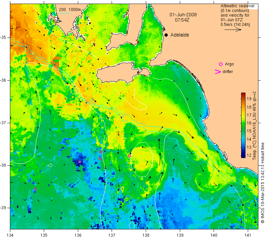Click the latitude label -37

[x=3, y=122]
